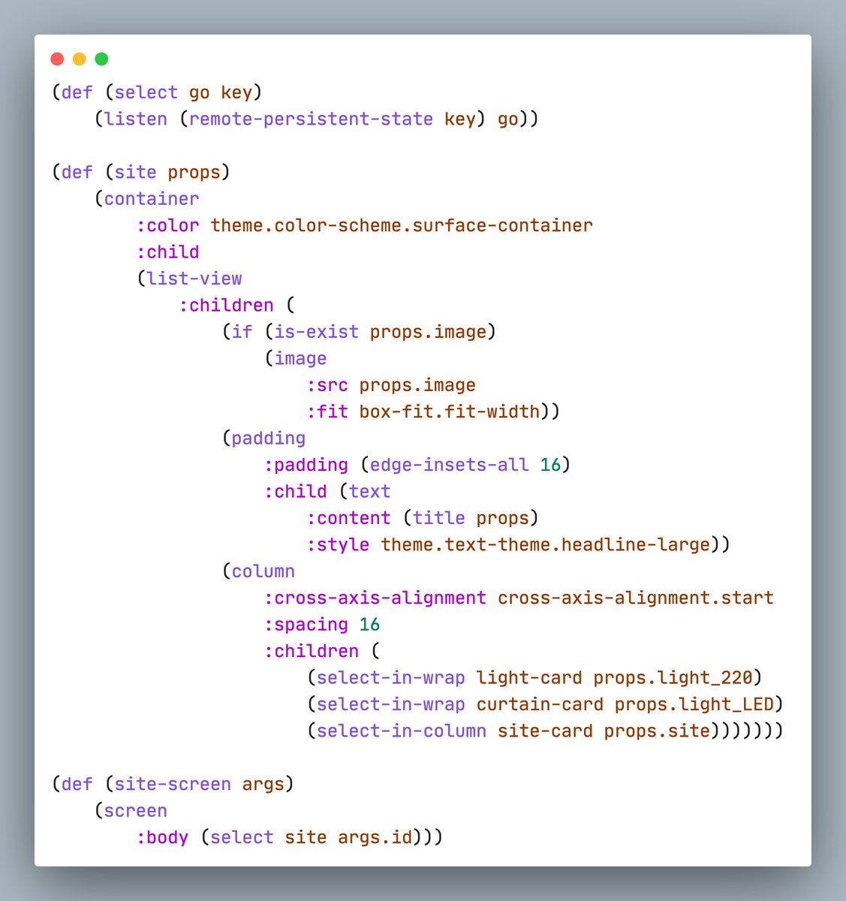Image resolution: width=846 pixels, height=901 pixels.
Task: Click 'args.id' in the body line
Action: 375,837
